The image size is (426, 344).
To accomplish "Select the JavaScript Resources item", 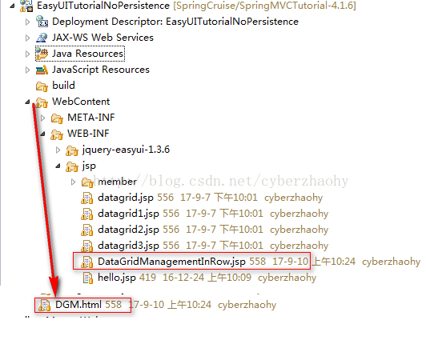I will click(101, 70).
